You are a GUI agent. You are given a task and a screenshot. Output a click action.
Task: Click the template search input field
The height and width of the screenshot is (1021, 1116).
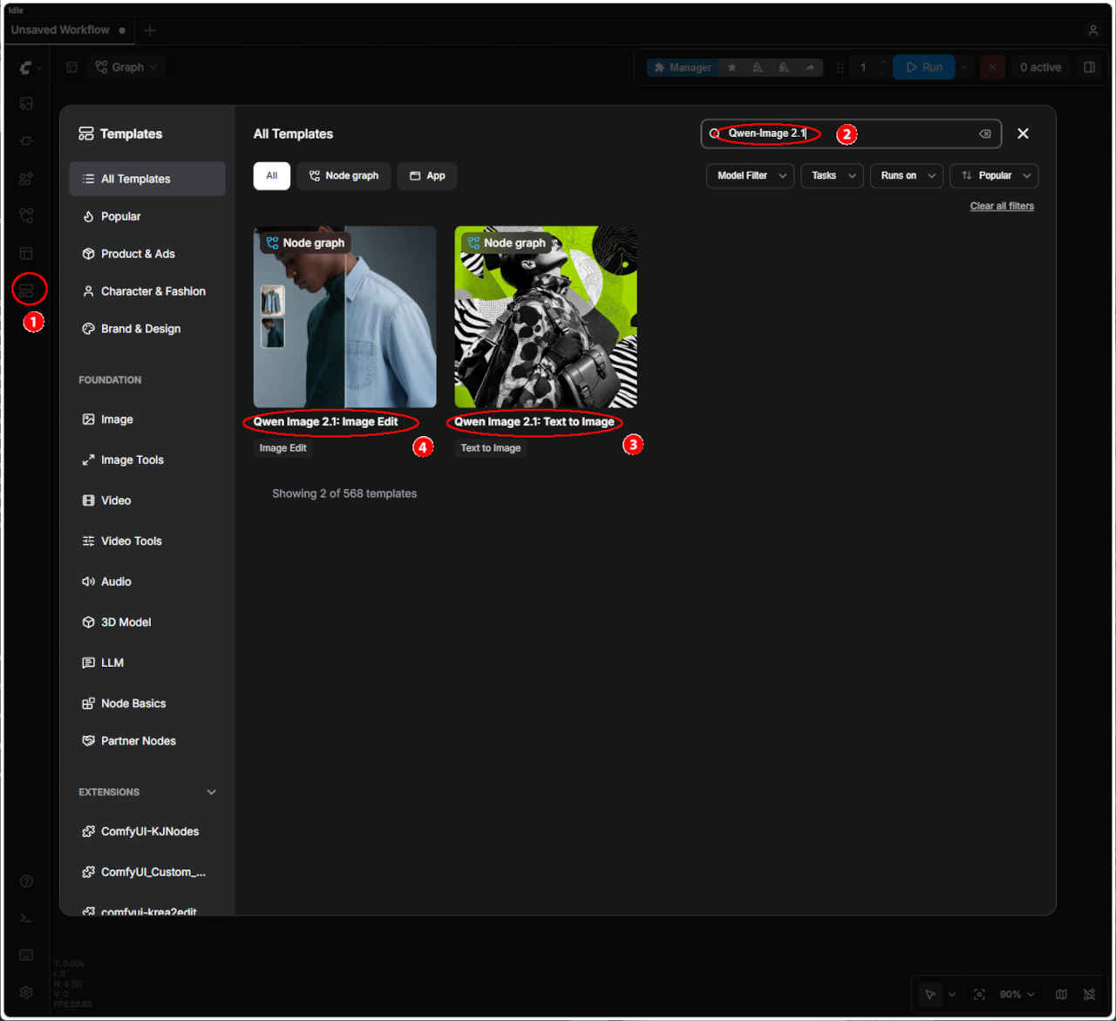(x=851, y=133)
